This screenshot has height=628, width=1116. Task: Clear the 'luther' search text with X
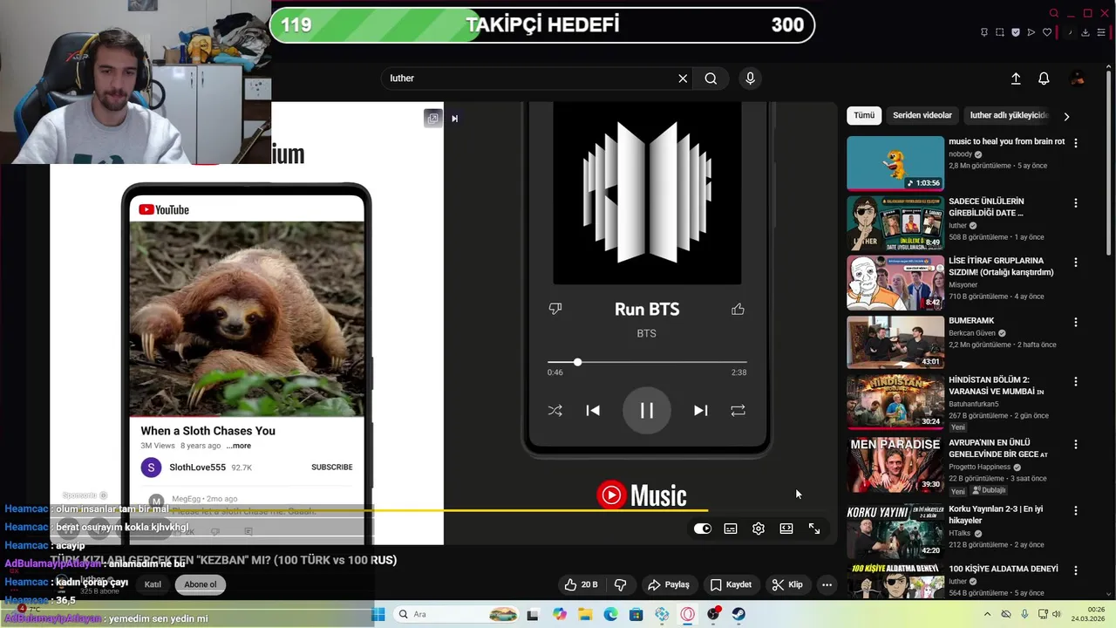click(683, 78)
